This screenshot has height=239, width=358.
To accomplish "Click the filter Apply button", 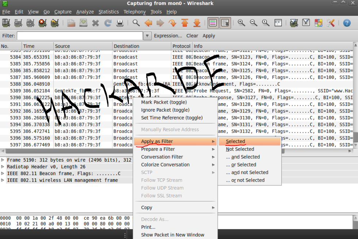I will point(209,36).
